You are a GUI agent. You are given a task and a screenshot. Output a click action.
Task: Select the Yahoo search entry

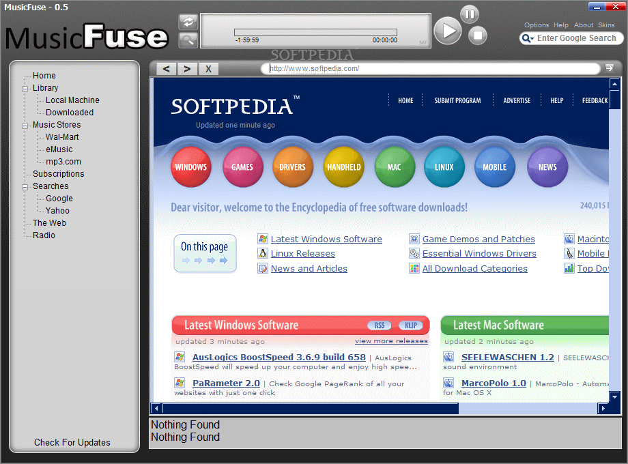(x=57, y=211)
